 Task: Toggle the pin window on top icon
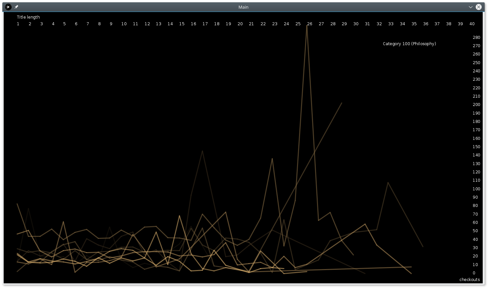click(16, 7)
